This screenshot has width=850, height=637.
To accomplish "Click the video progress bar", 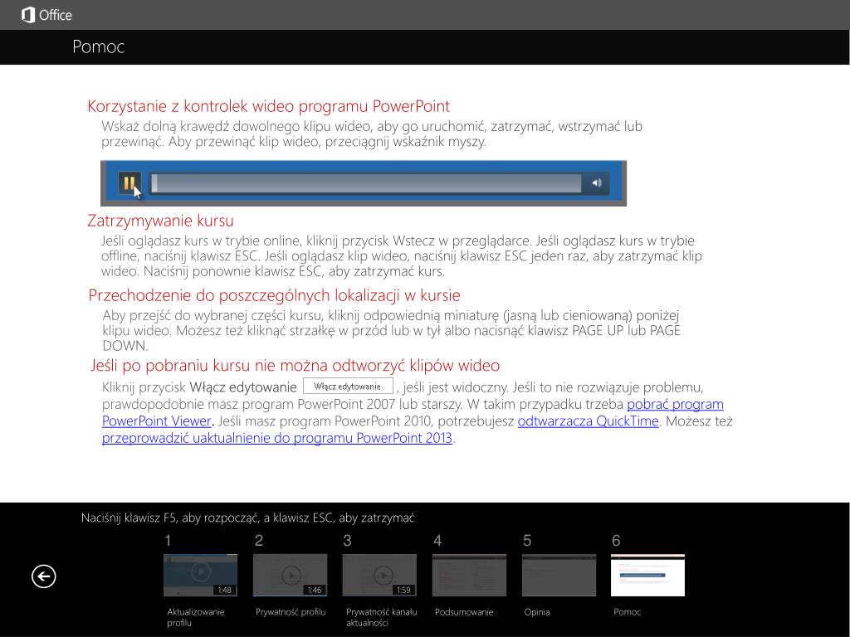I will tap(365, 183).
